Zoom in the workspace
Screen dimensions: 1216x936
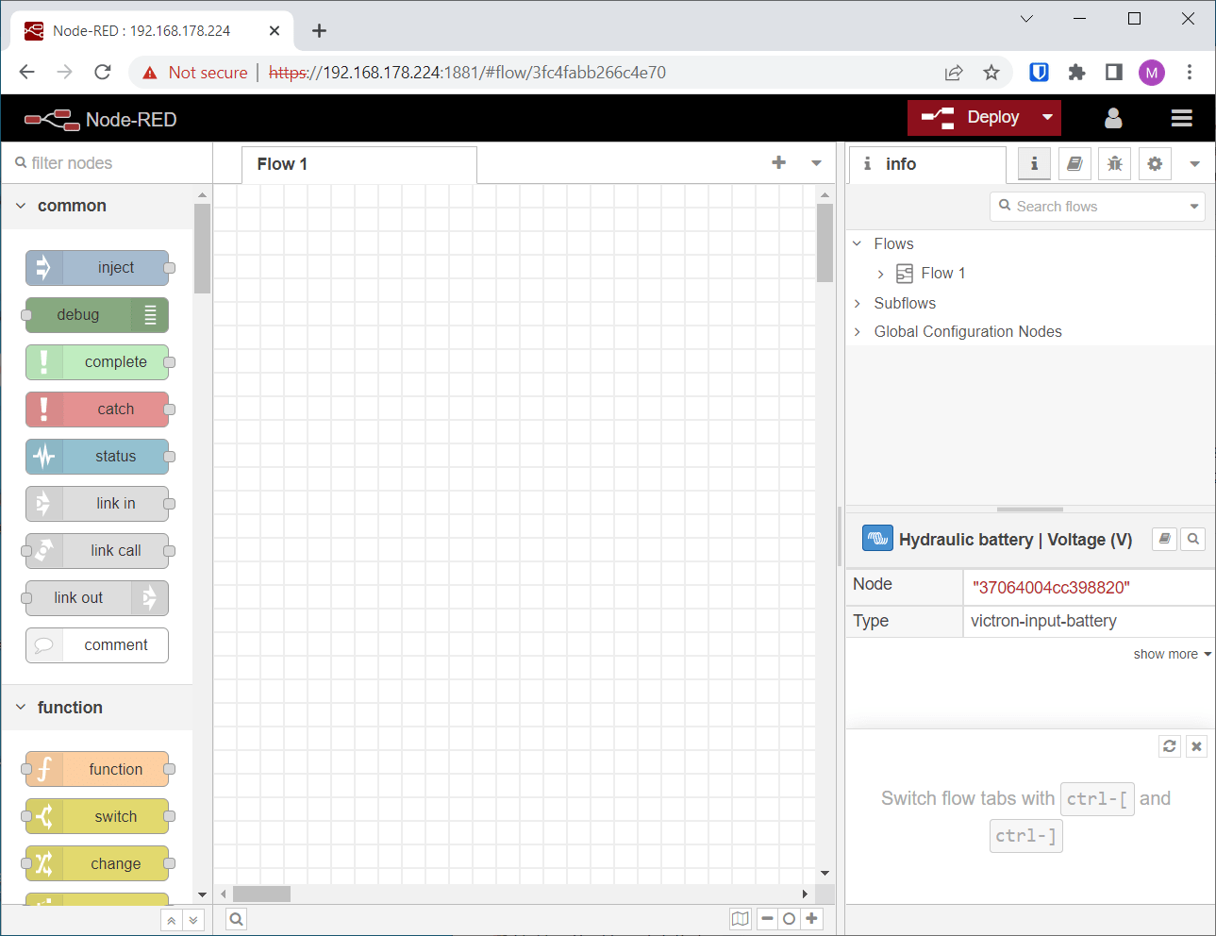coord(811,919)
